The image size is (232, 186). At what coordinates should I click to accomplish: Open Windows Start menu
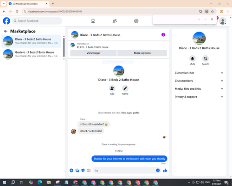point(4,182)
